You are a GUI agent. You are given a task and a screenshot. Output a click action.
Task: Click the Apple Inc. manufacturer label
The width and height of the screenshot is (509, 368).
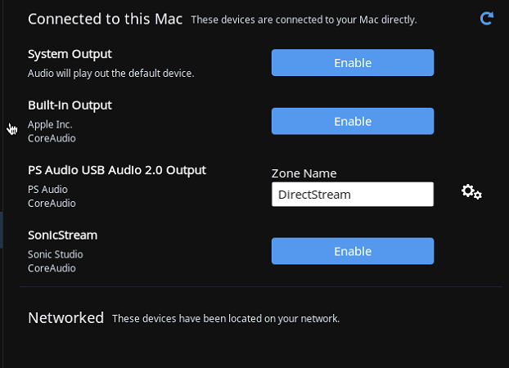click(x=50, y=124)
